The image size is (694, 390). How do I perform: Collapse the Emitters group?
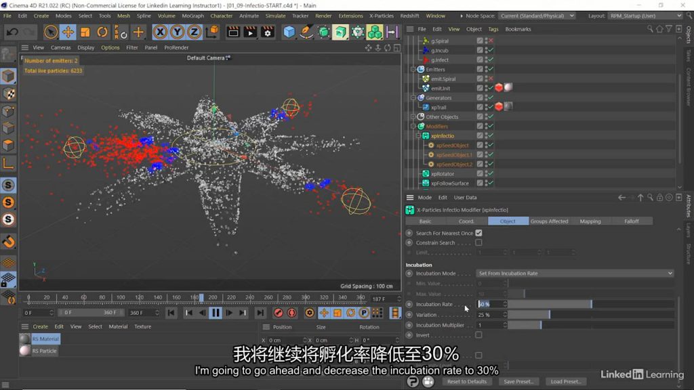[x=413, y=70]
